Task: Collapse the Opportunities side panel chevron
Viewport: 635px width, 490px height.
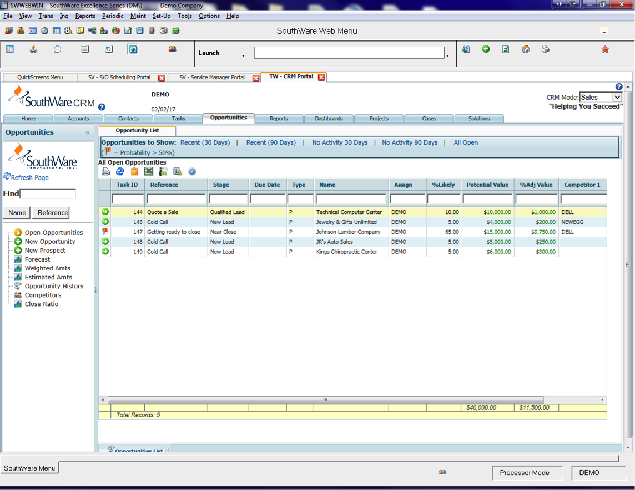Action: tap(88, 132)
